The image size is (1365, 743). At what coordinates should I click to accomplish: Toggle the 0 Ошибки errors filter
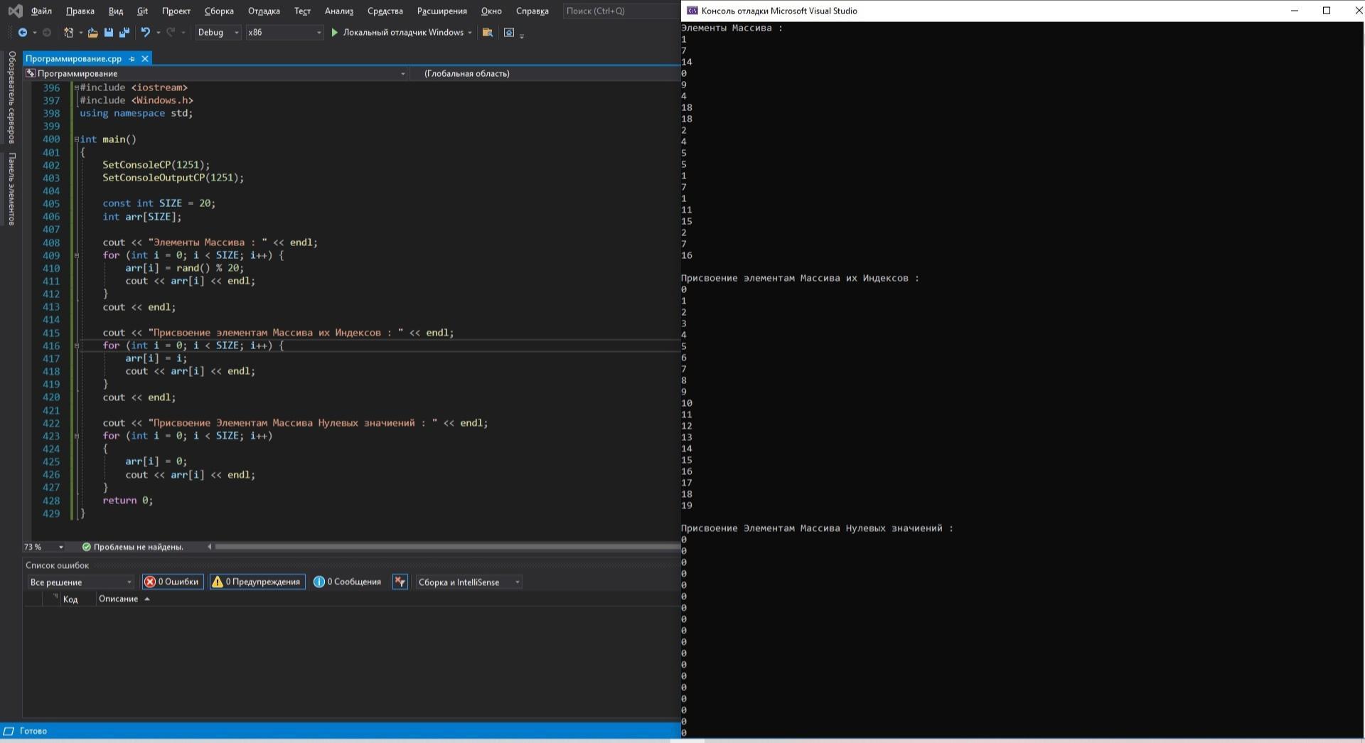click(172, 582)
